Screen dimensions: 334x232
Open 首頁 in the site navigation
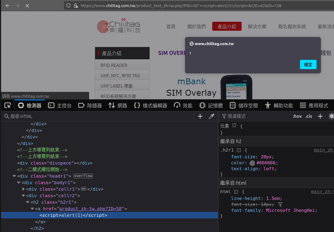(x=171, y=27)
